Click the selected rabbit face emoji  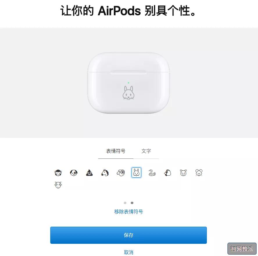tap(136, 173)
